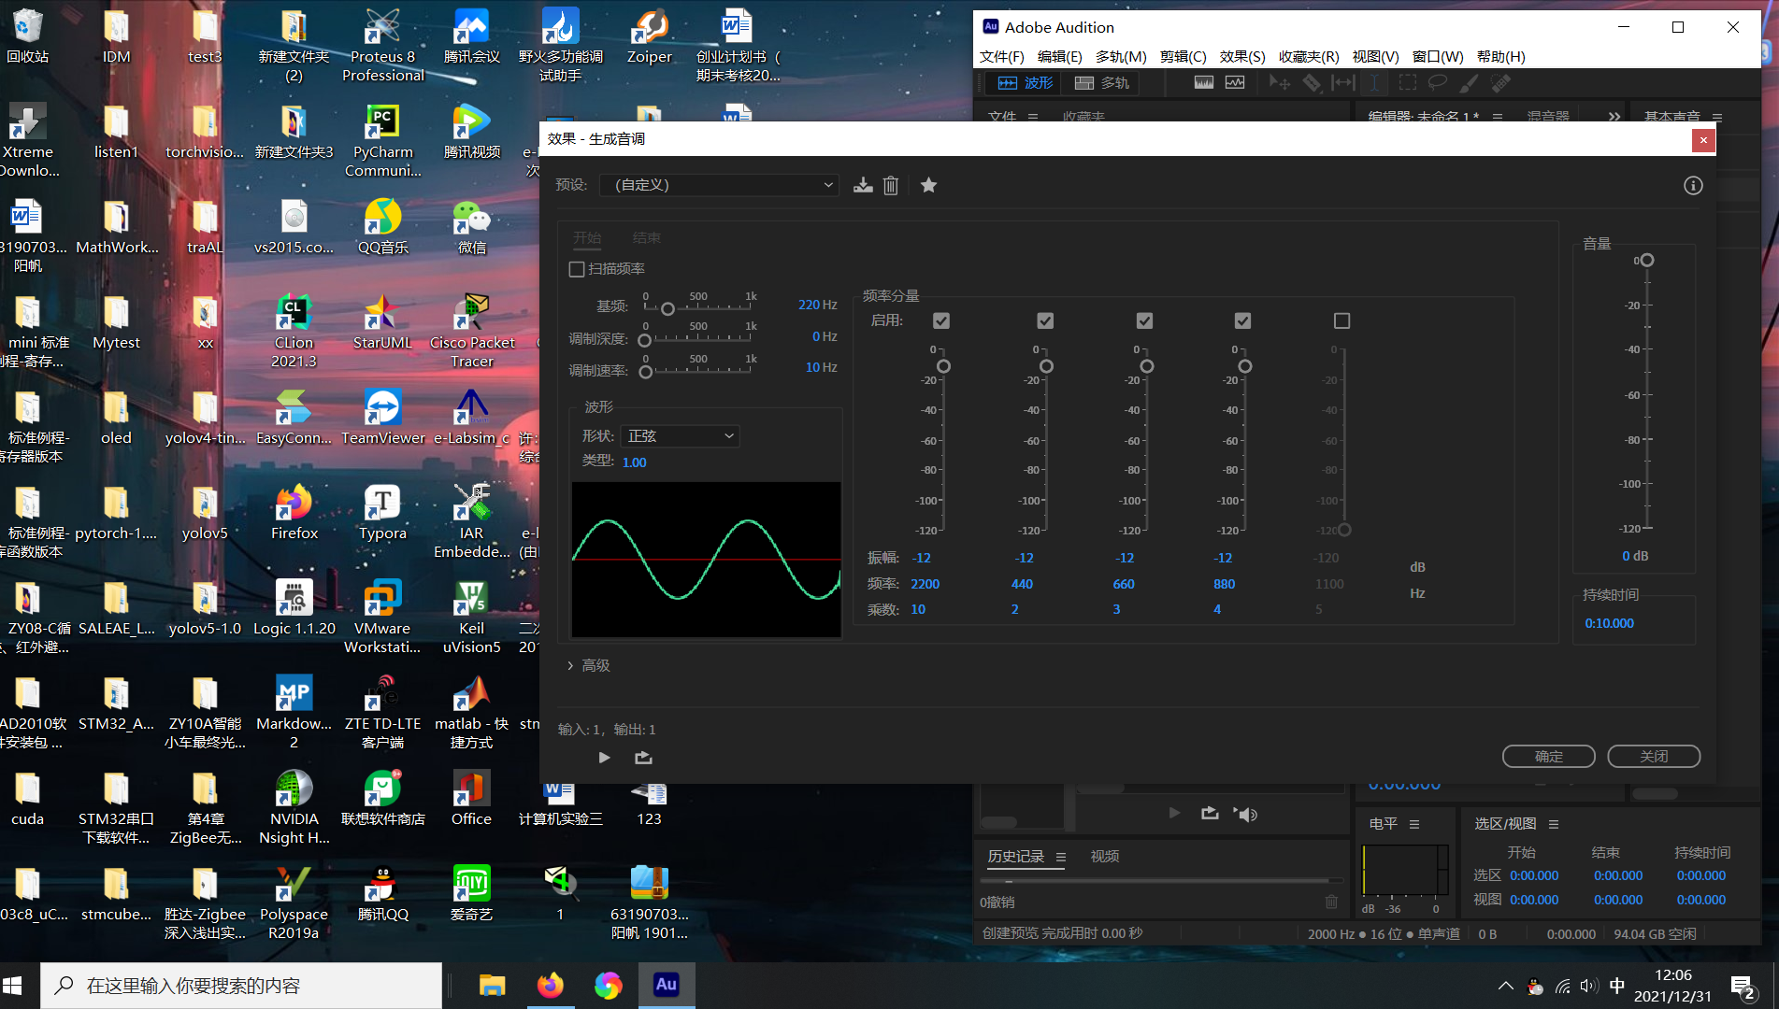Disable the first frequency component, 2200 Hz
1779x1009 pixels.
coord(941,320)
